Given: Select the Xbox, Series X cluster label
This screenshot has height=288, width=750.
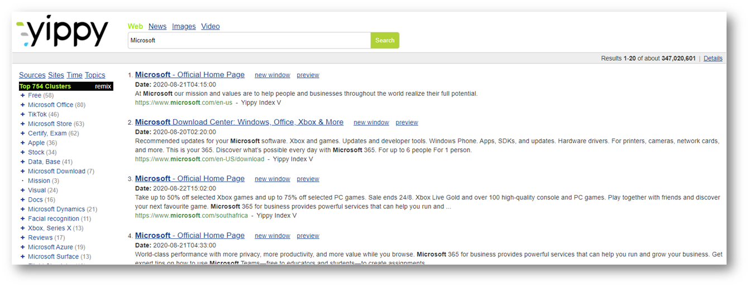Looking at the screenshot, I should [50, 228].
